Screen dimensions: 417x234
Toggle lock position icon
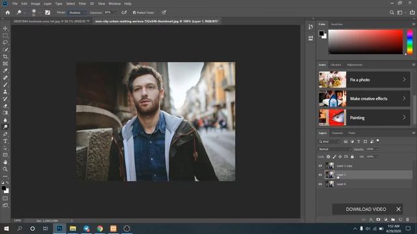340,157
